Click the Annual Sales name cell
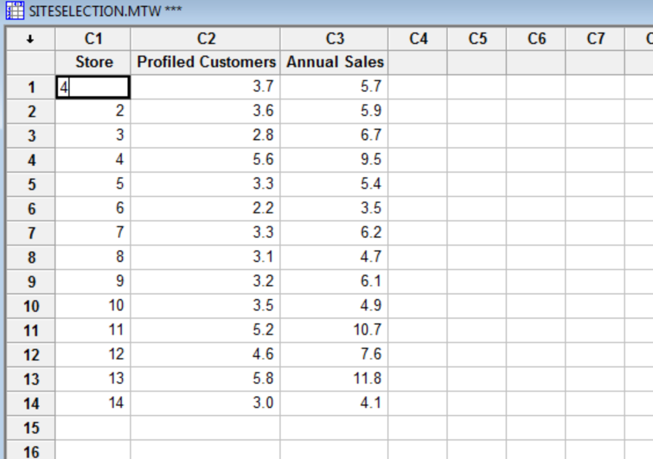653x459 pixels. tap(334, 62)
